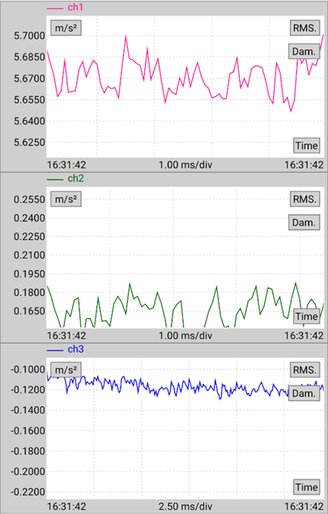Enable RMS. on the ch2 chart
The image size is (328, 514).
tap(305, 199)
